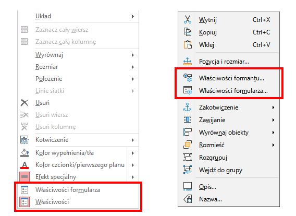The width and height of the screenshot is (296, 216).
Task: Click the Kopiuj copy icon
Action: [x=188, y=32]
